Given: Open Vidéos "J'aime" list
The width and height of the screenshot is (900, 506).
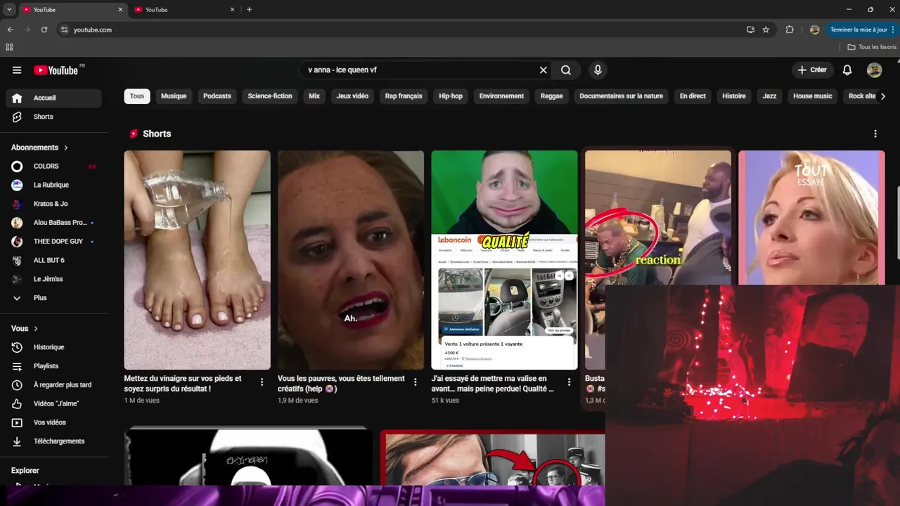Looking at the screenshot, I should tap(53, 404).
